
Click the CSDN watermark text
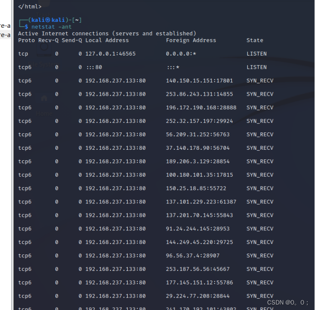pos(287,302)
